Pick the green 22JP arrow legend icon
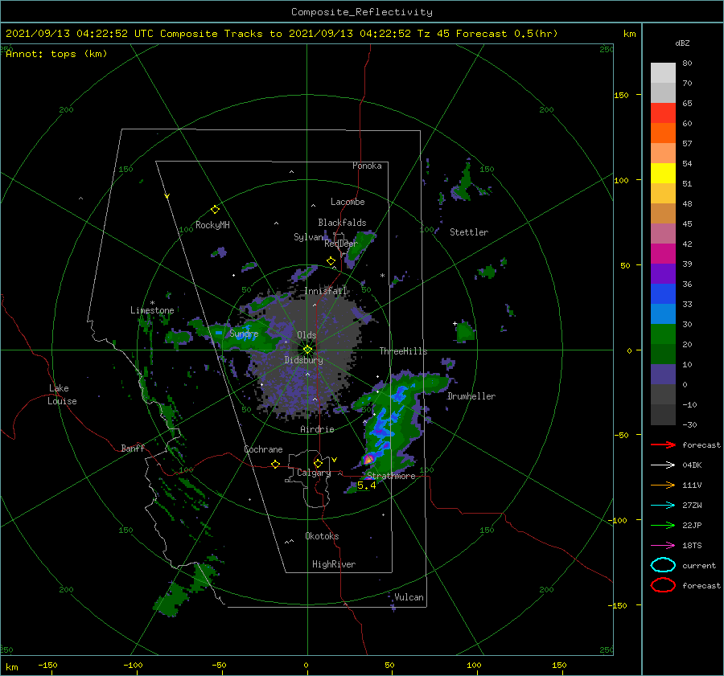Image resolution: width=724 pixels, height=676 pixels. 663,525
